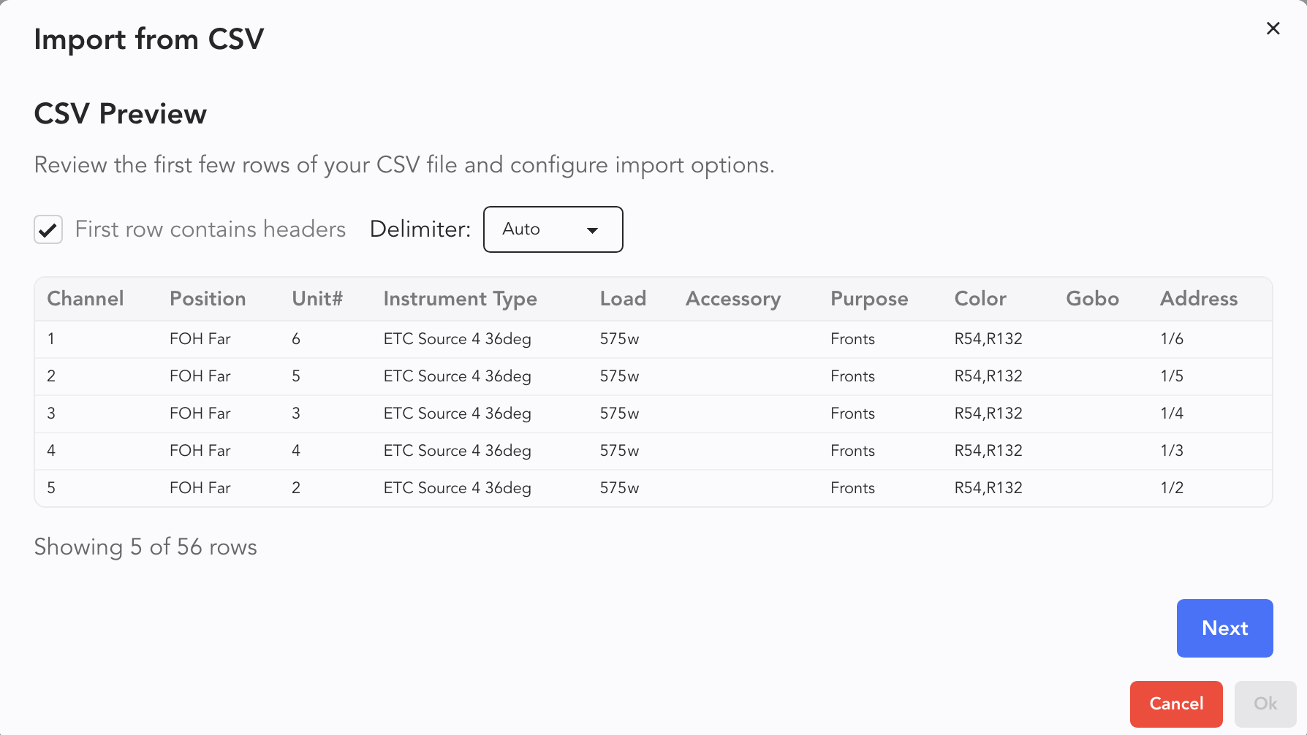Open the Delimiter dropdown
Image resolution: width=1307 pixels, height=735 pixels.
coord(552,229)
